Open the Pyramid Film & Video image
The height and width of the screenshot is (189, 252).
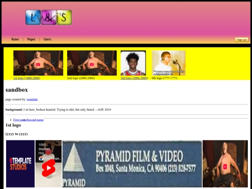[x=132, y=164]
